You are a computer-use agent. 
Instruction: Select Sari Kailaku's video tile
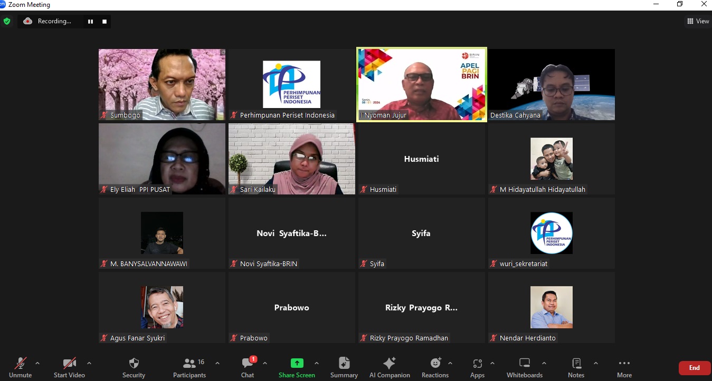[292, 159]
